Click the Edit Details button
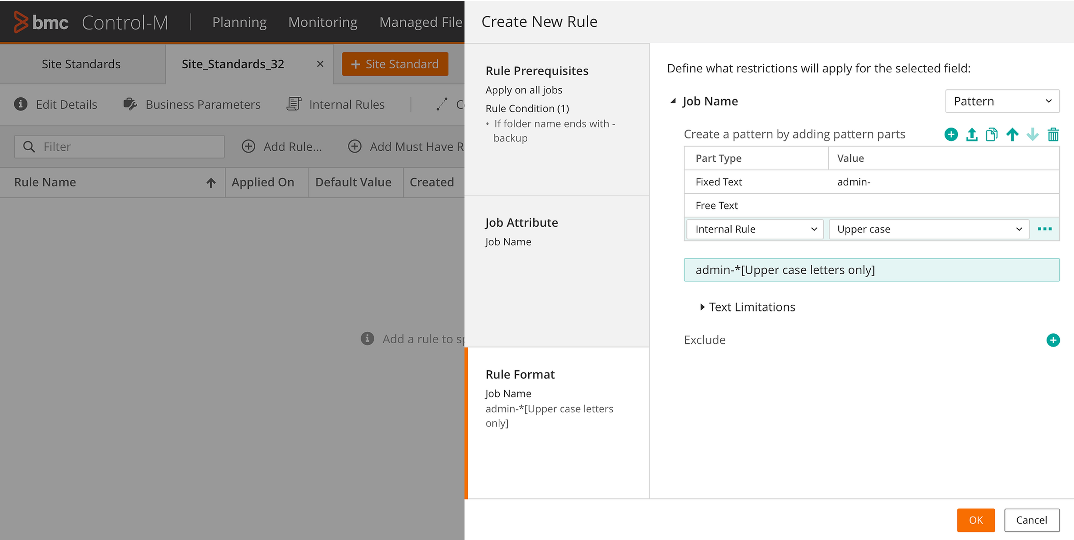 55,104
